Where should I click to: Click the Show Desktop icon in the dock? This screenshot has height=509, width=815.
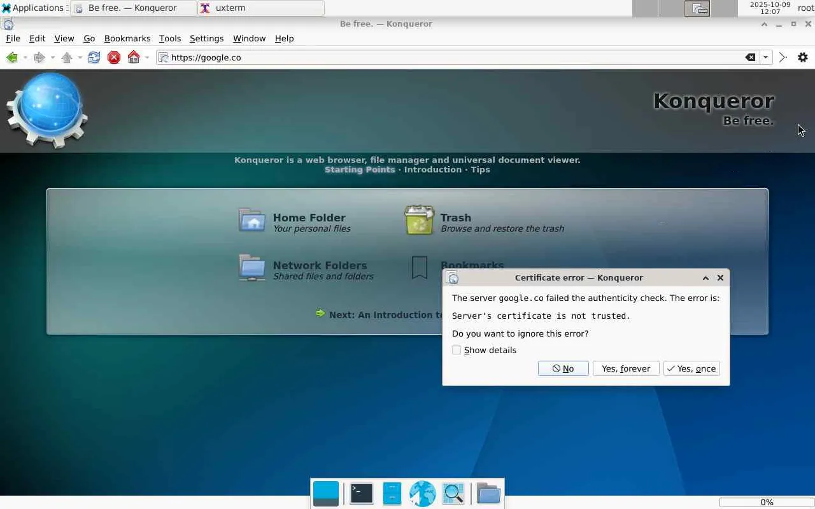pos(326,494)
